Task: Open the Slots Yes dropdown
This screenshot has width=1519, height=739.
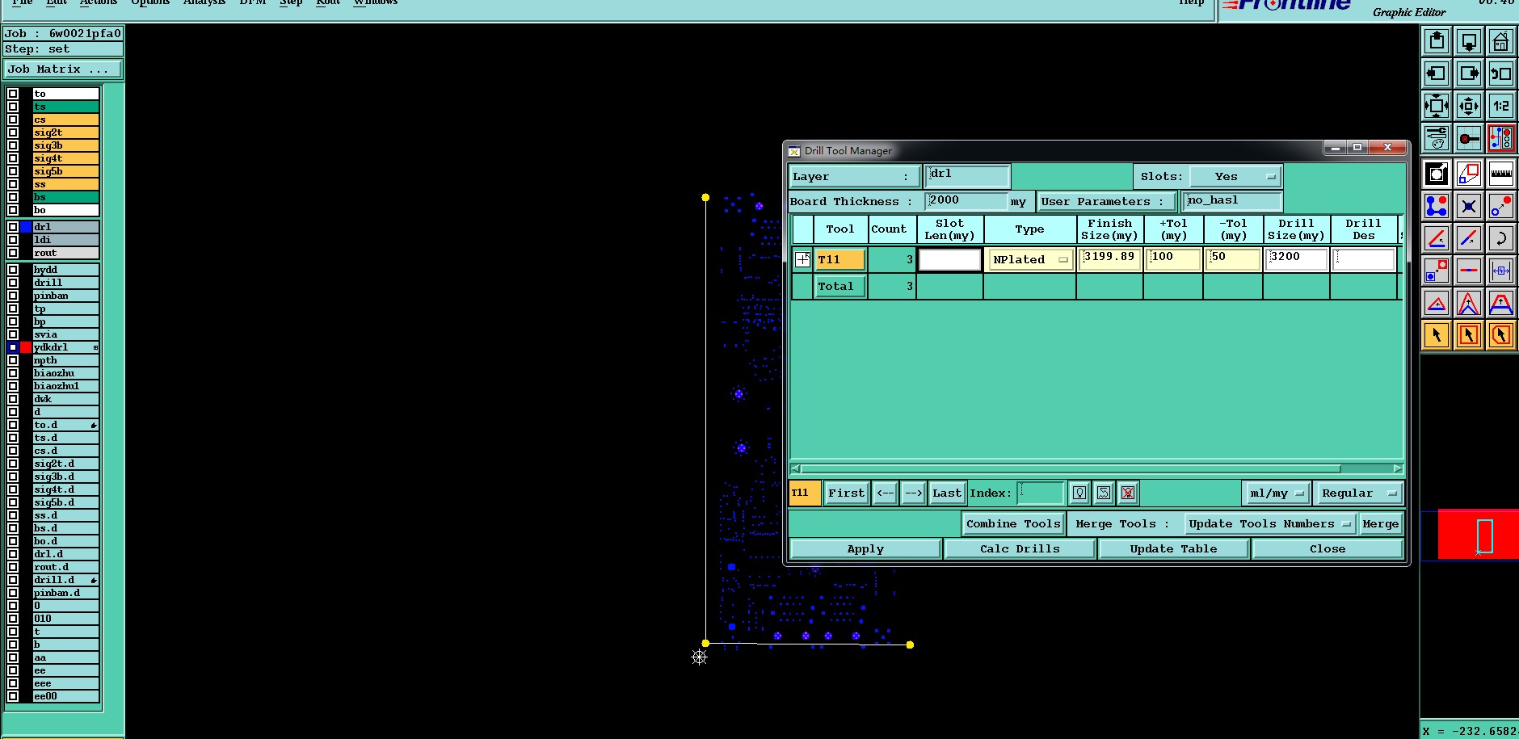Action: coord(1235,177)
